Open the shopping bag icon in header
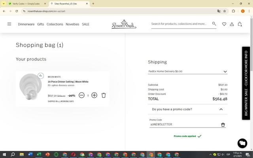 coord(240,24)
